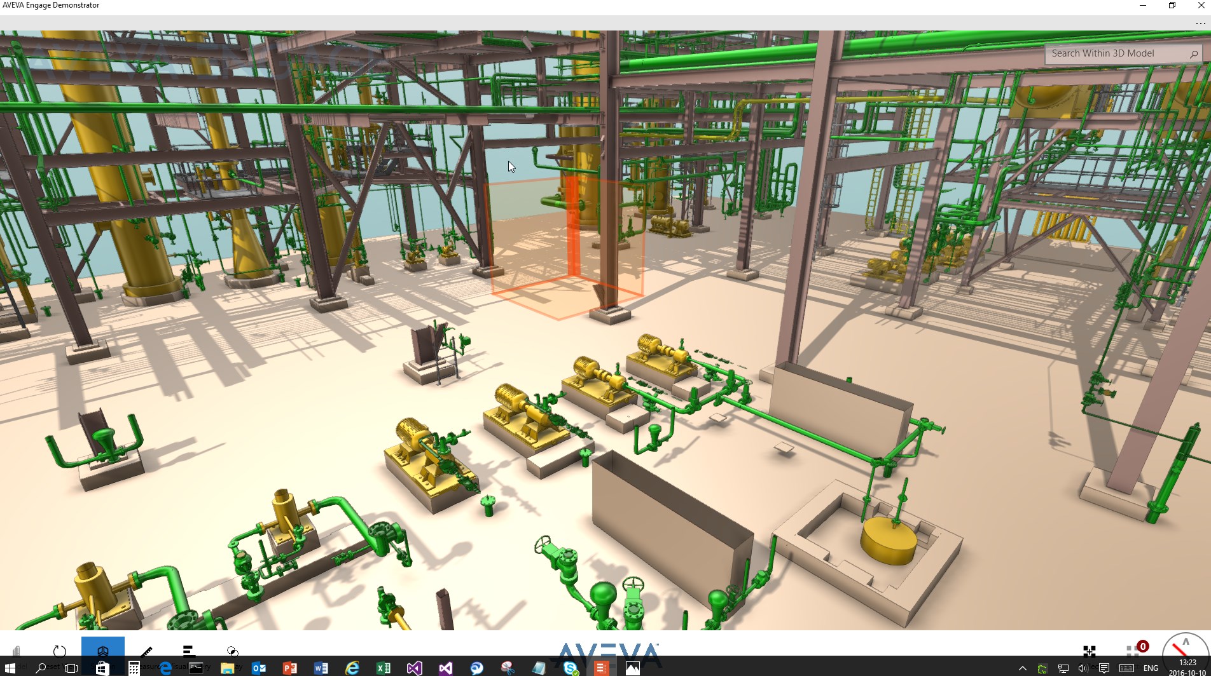Minimize the AVEVA Engage Demonstrator window
1211x676 pixels.
coord(1143,6)
